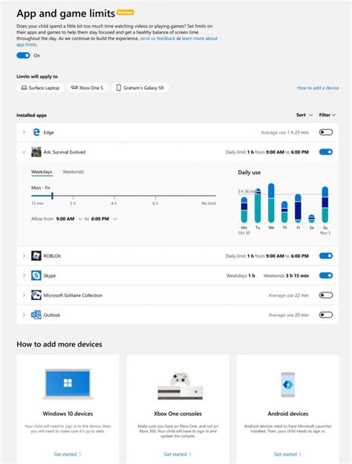The height and width of the screenshot is (464, 352).
Task: Select the Surface Laptop device chip
Action: tap(41, 88)
